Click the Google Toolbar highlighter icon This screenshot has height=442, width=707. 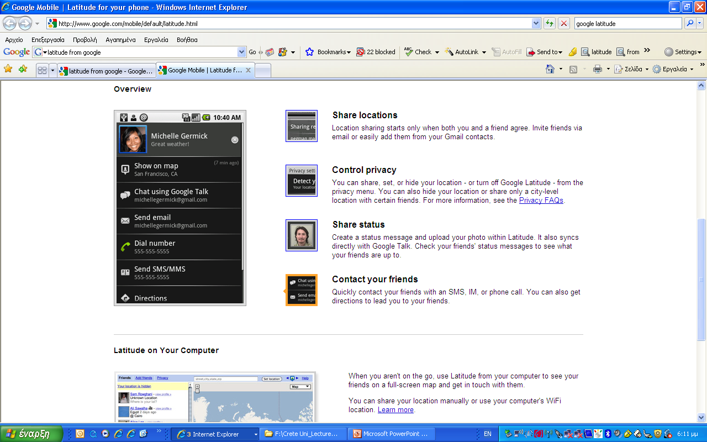click(572, 52)
